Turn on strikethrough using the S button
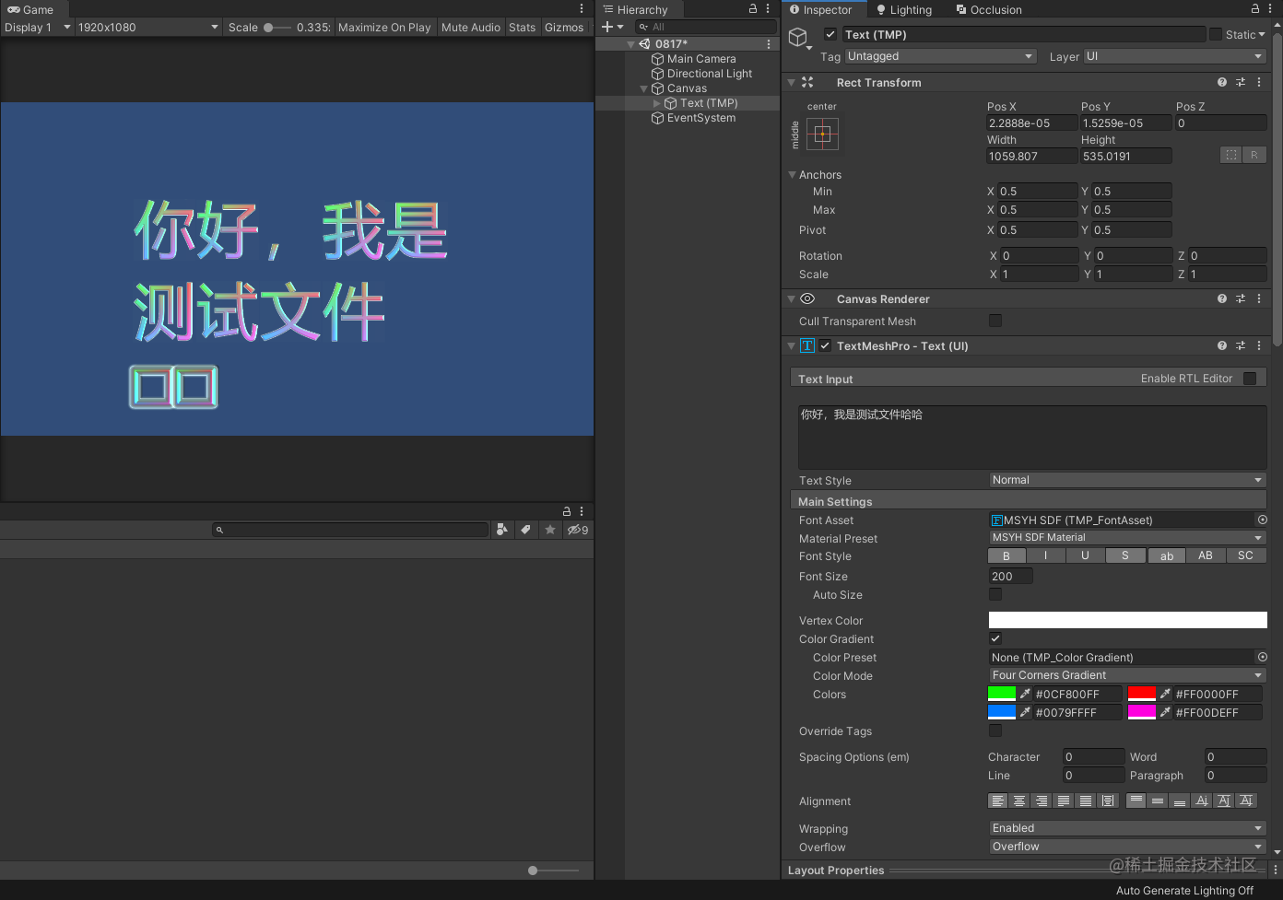 (1125, 555)
